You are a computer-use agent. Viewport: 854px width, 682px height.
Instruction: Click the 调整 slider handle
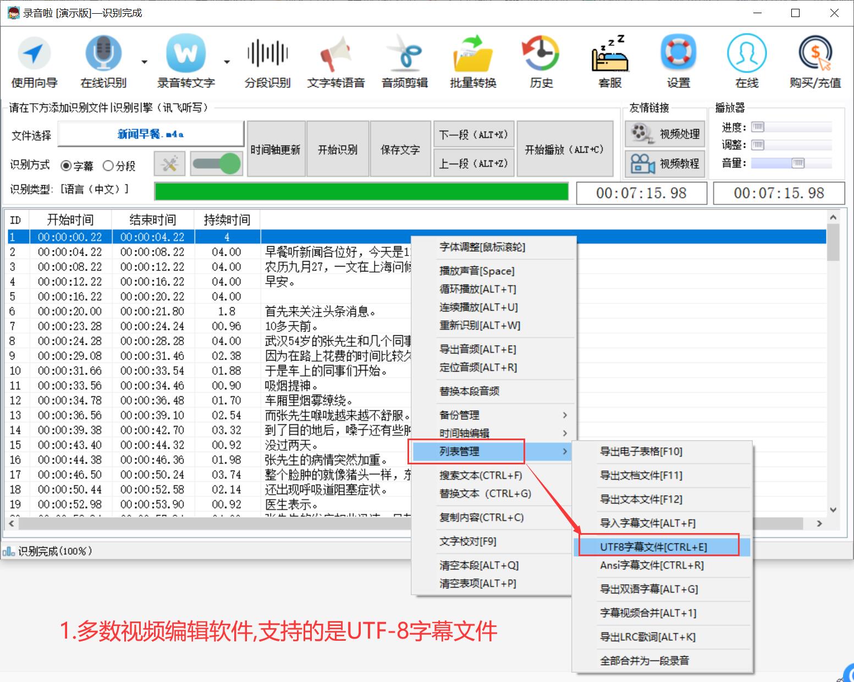click(x=758, y=145)
